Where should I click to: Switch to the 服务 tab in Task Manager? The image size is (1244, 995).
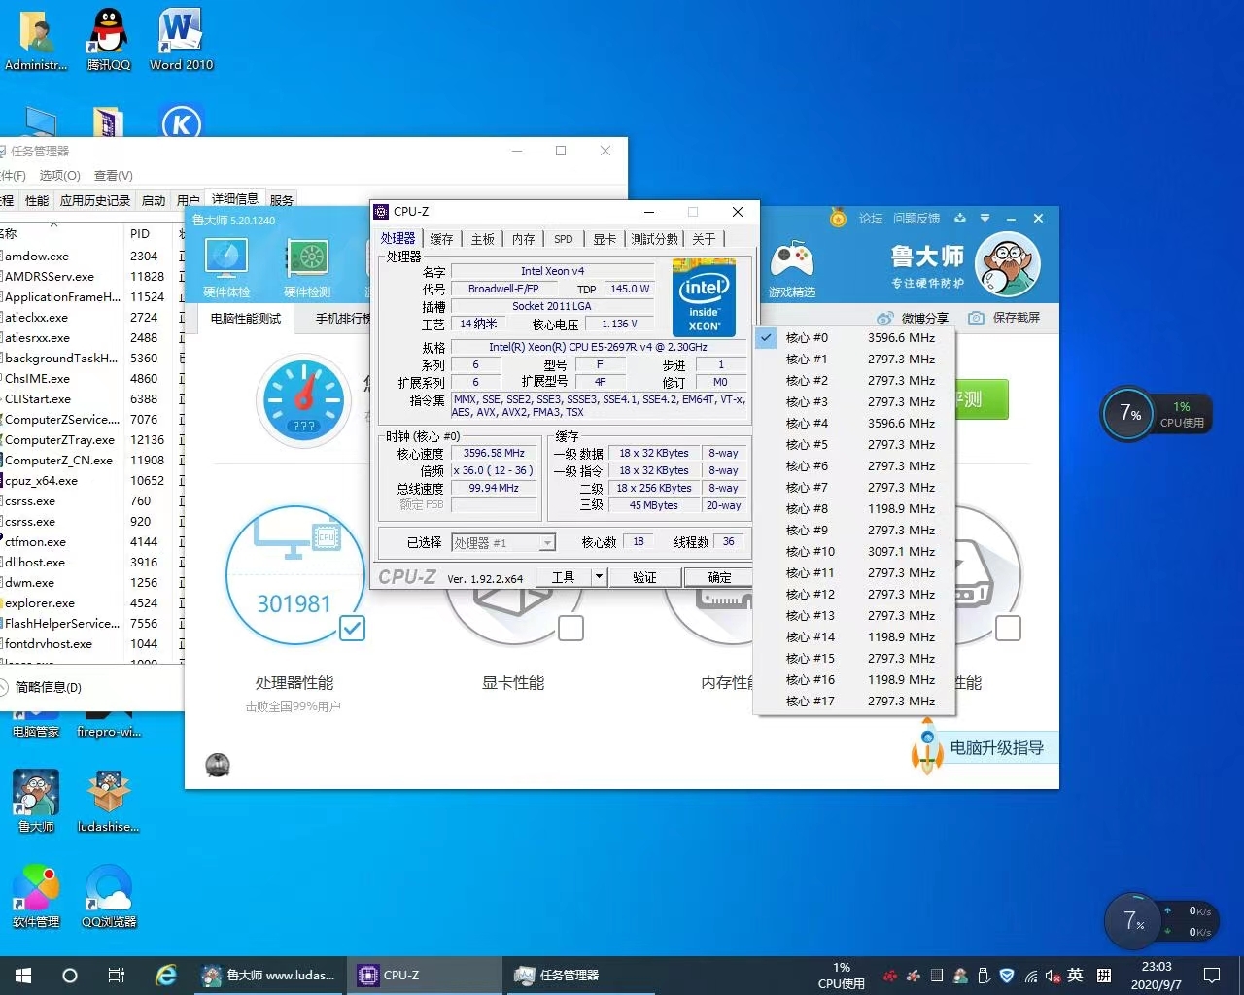point(282,200)
